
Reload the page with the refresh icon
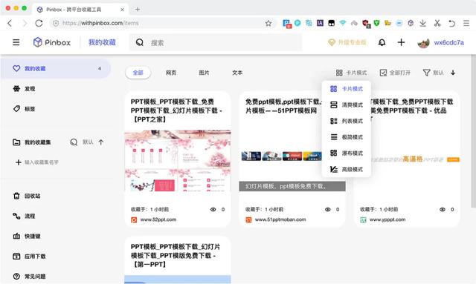39,23
